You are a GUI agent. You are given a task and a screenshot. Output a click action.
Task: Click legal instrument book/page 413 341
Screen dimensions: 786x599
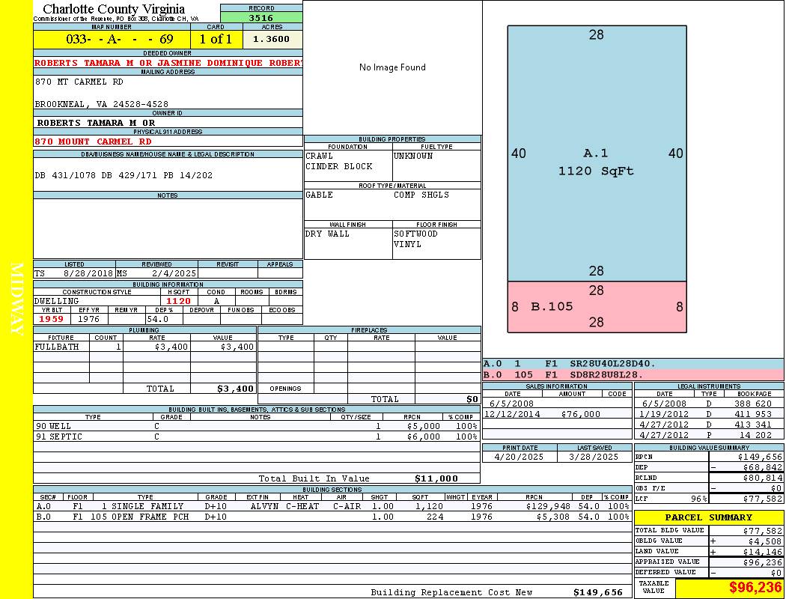click(x=753, y=425)
